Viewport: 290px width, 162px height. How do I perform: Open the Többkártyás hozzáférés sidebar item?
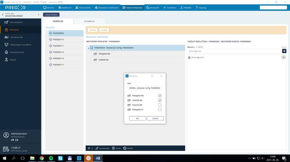click(x=20, y=45)
